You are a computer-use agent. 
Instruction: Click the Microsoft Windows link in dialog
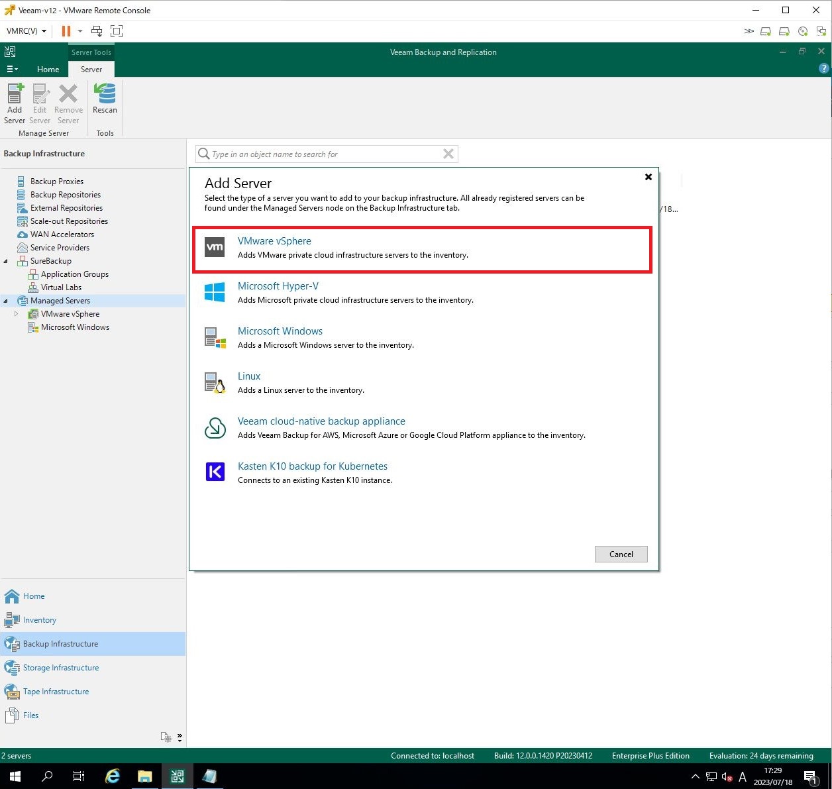[x=280, y=331]
